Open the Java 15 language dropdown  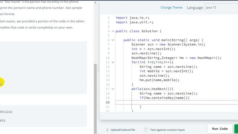point(221,7)
